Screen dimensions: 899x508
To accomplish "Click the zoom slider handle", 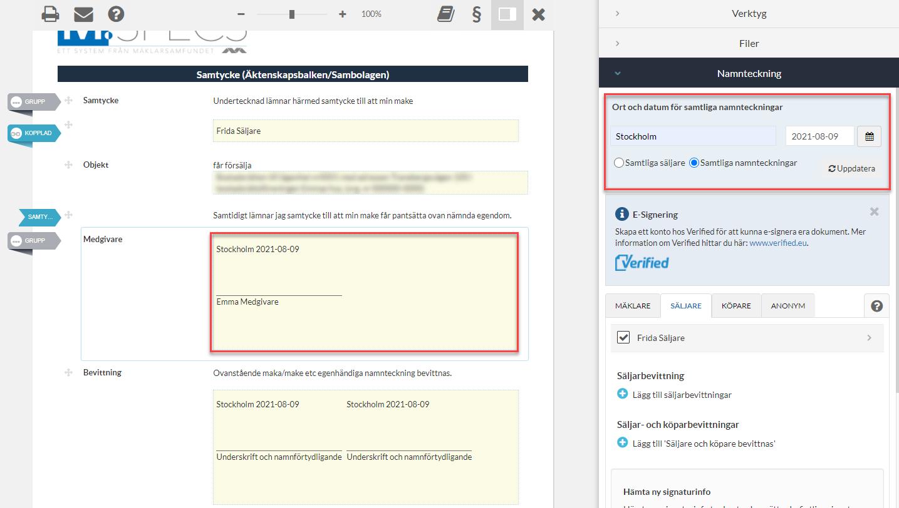I will [x=292, y=14].
